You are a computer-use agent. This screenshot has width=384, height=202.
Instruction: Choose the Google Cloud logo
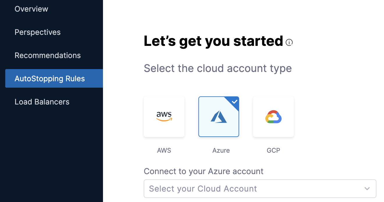click(x=273, y=117)
